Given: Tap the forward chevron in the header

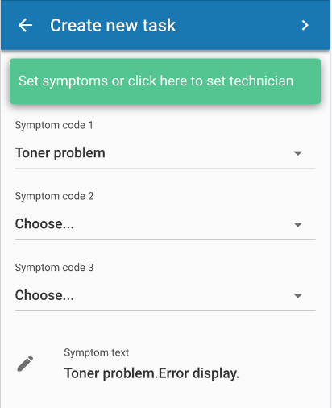Looking at the screenshot, I should pos(305,25).
